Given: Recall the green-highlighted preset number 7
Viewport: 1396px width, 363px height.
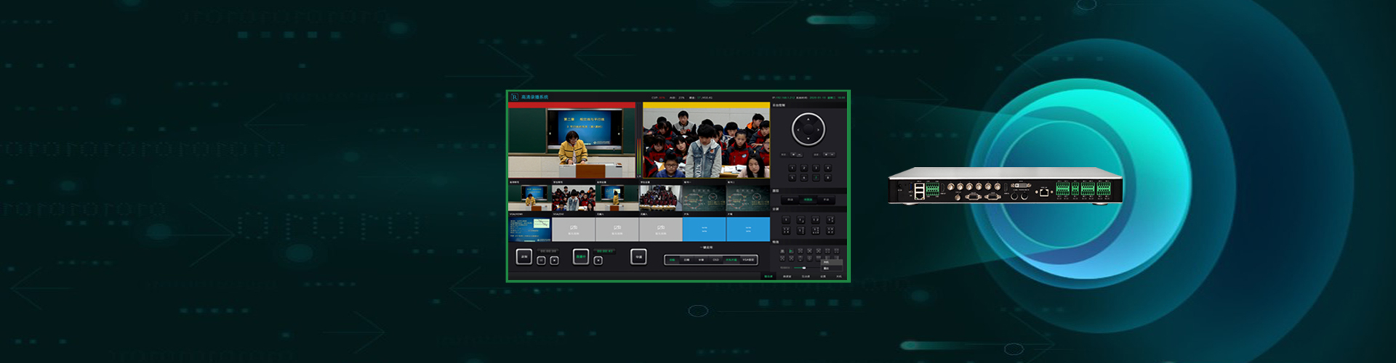Looking at the screenshot, I should [x=816, y=176].
